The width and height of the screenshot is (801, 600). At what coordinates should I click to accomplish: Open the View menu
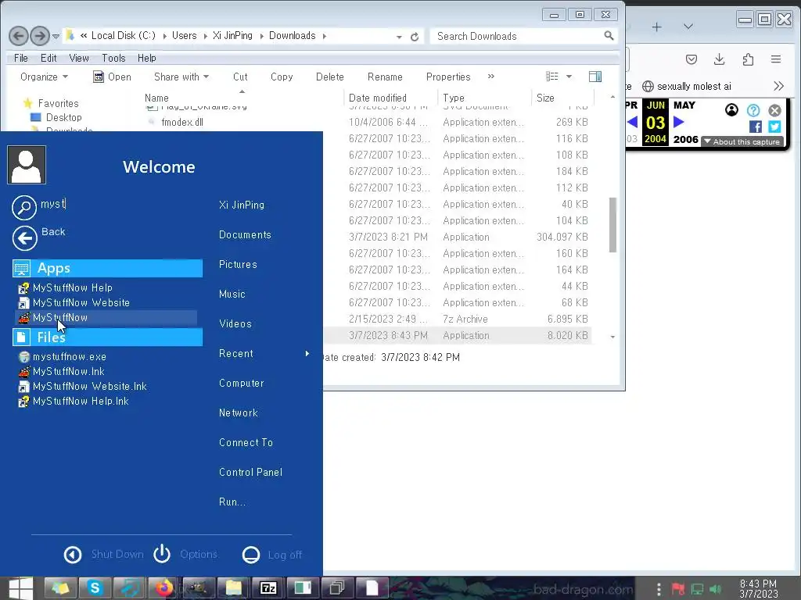tap(79, 58)
